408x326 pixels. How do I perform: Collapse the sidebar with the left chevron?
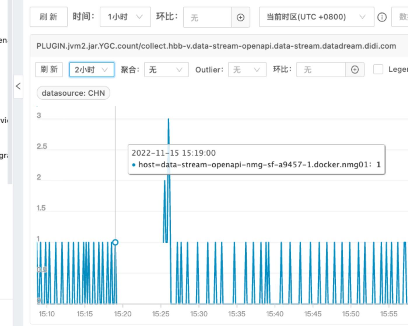pos(18,86)
